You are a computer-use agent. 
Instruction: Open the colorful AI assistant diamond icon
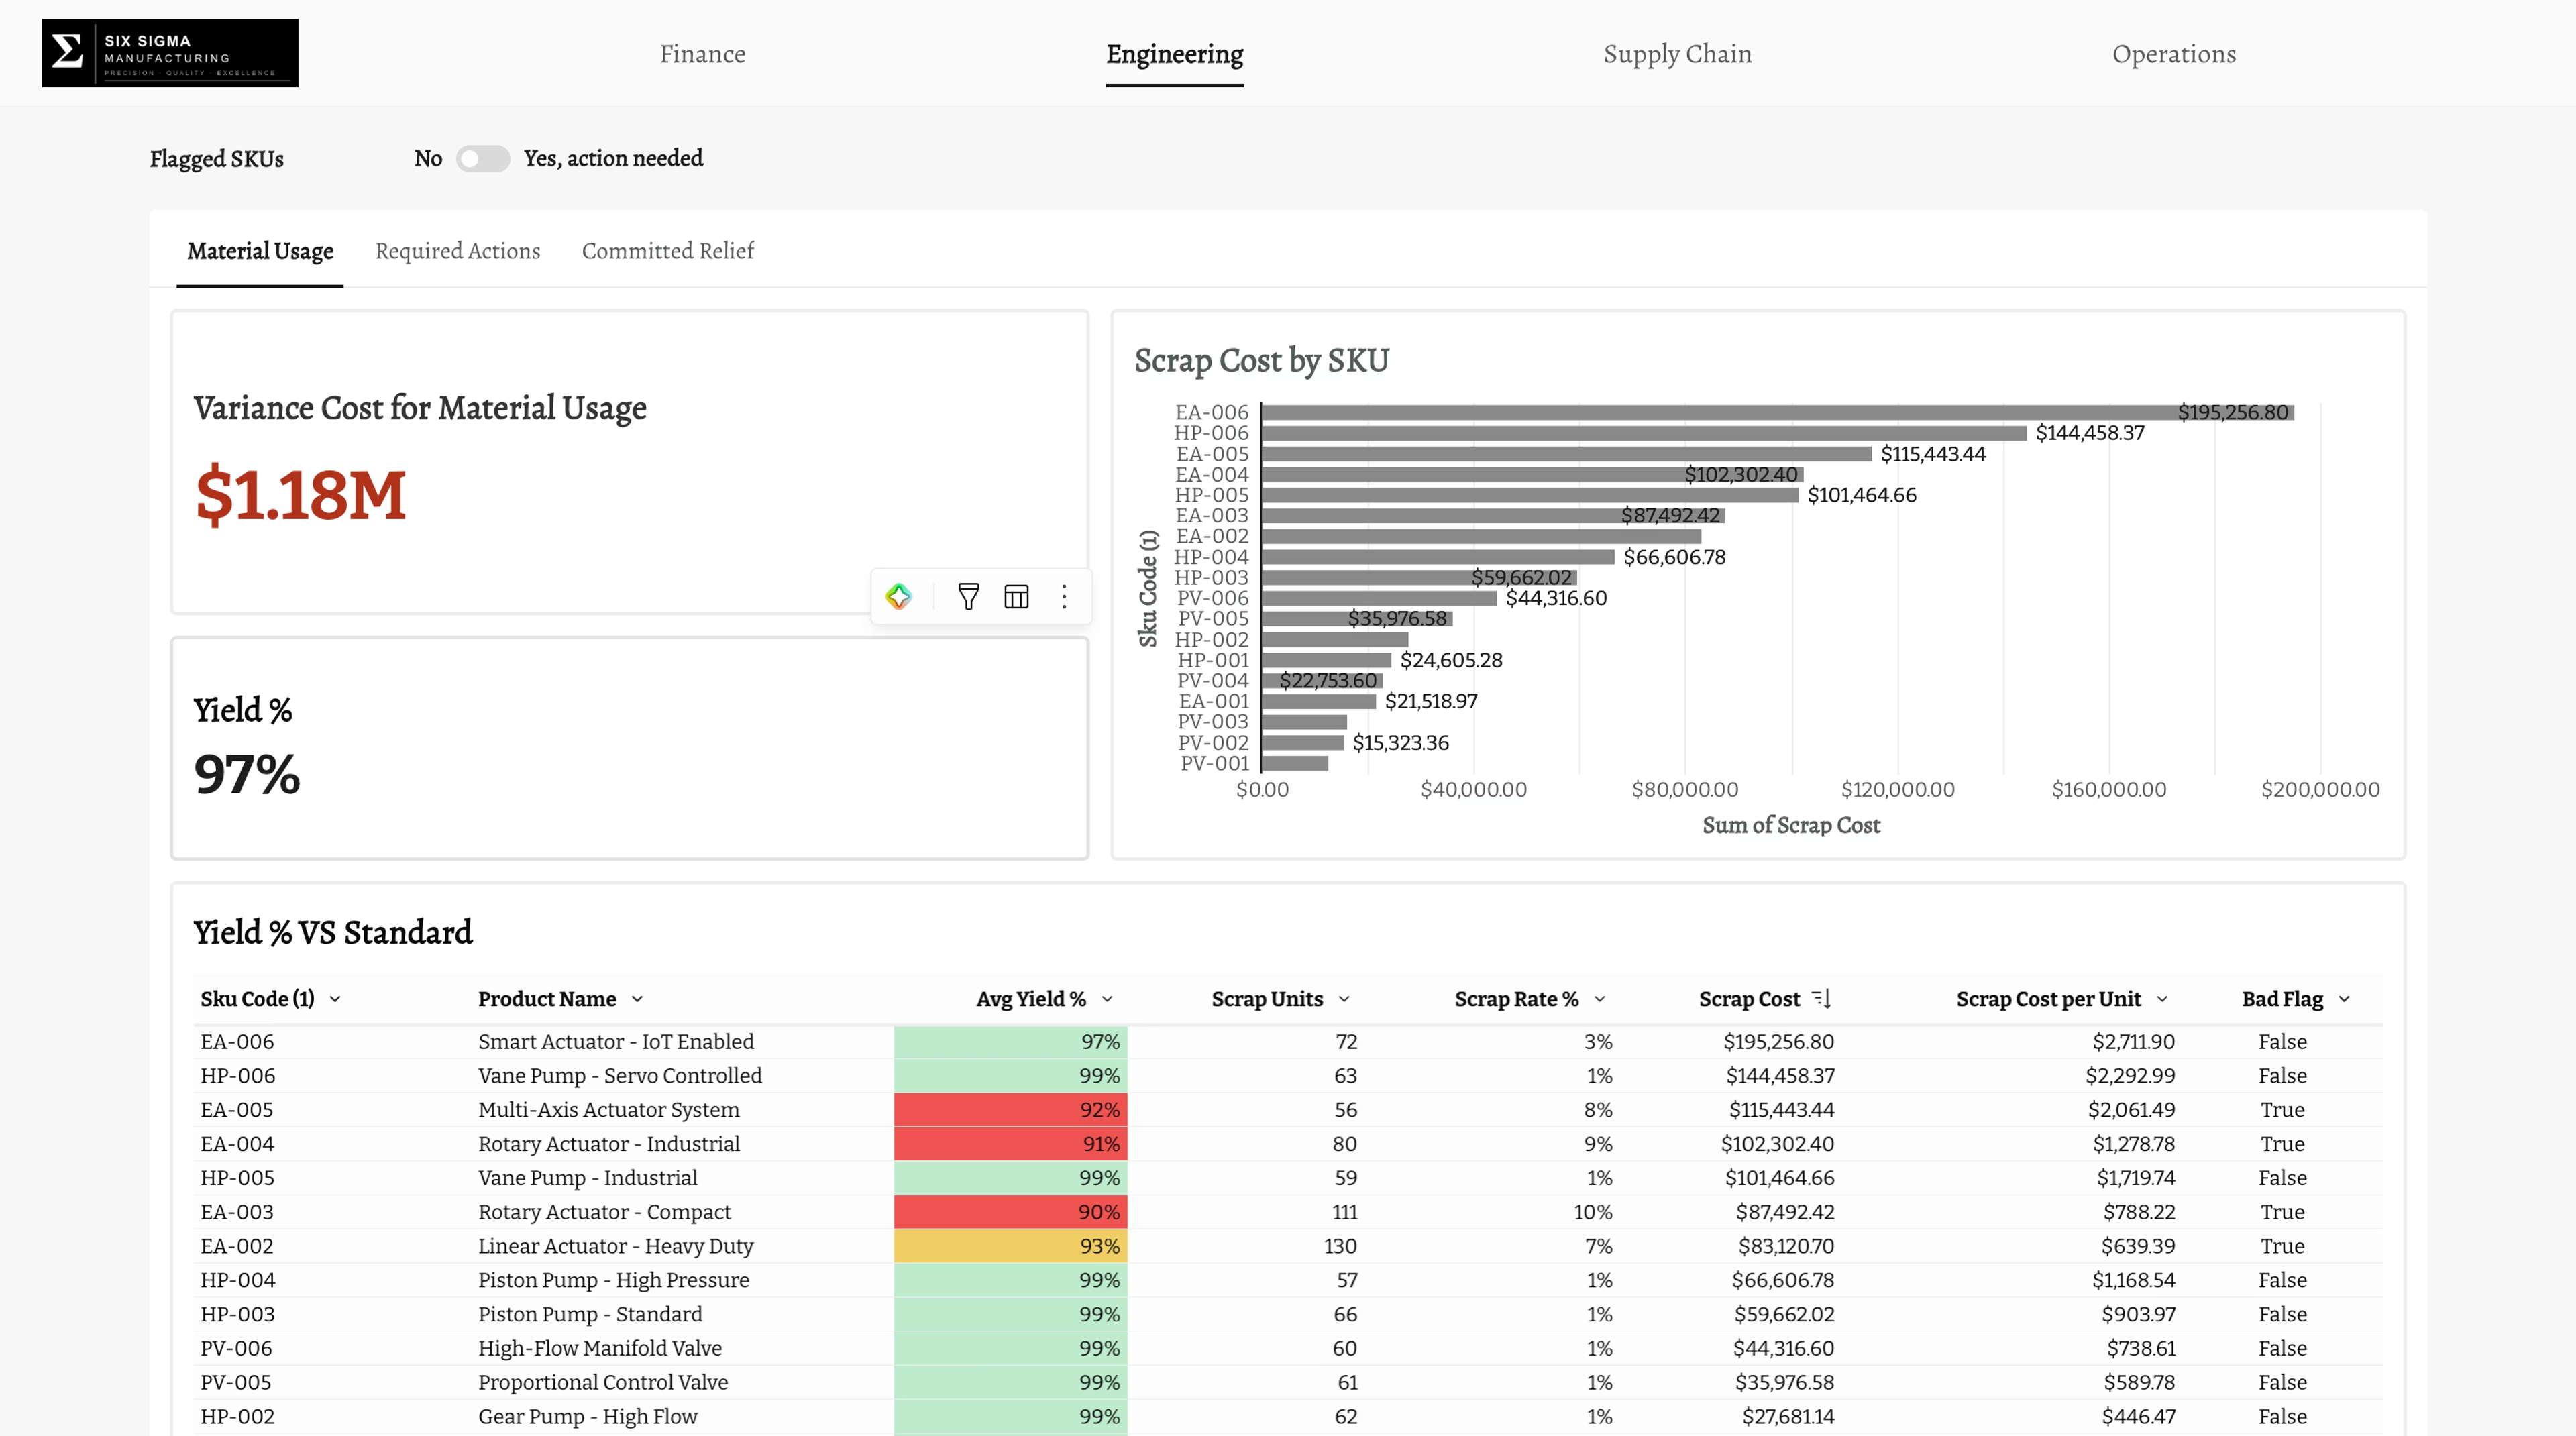tap(898, 597)
